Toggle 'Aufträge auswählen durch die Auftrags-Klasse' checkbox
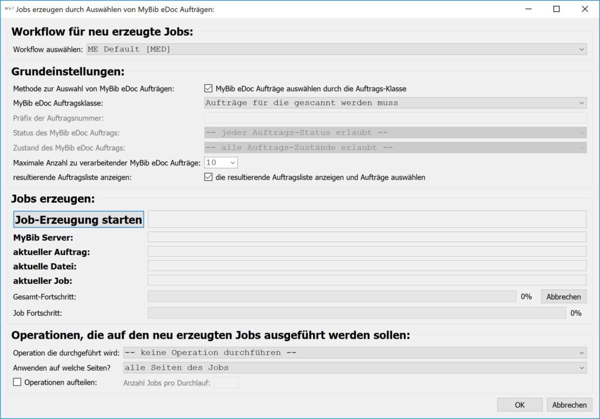 click(208, 88)
